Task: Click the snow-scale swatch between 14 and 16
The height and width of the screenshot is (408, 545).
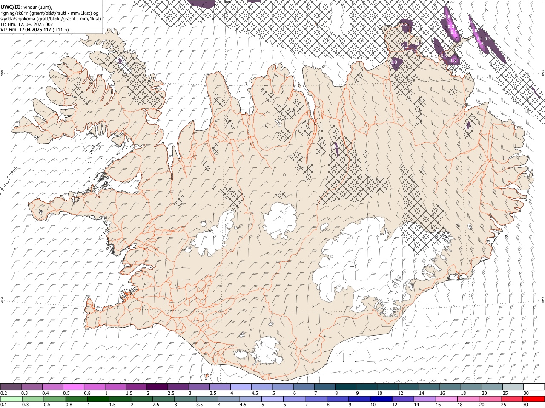Action: point(429,387)
